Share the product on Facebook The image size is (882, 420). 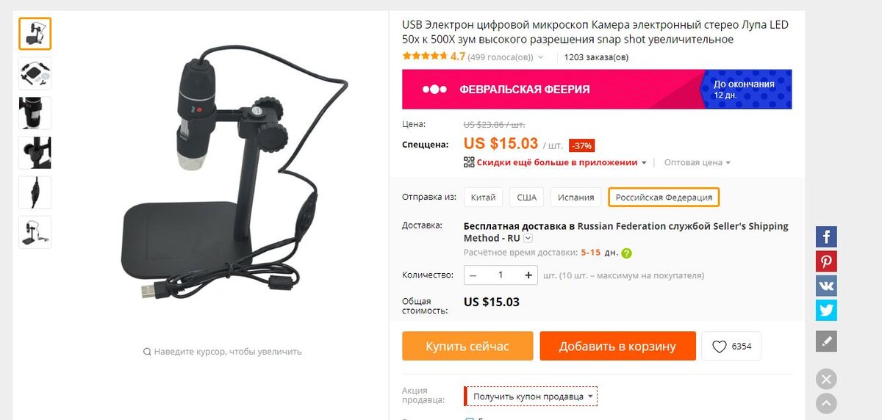826,237
